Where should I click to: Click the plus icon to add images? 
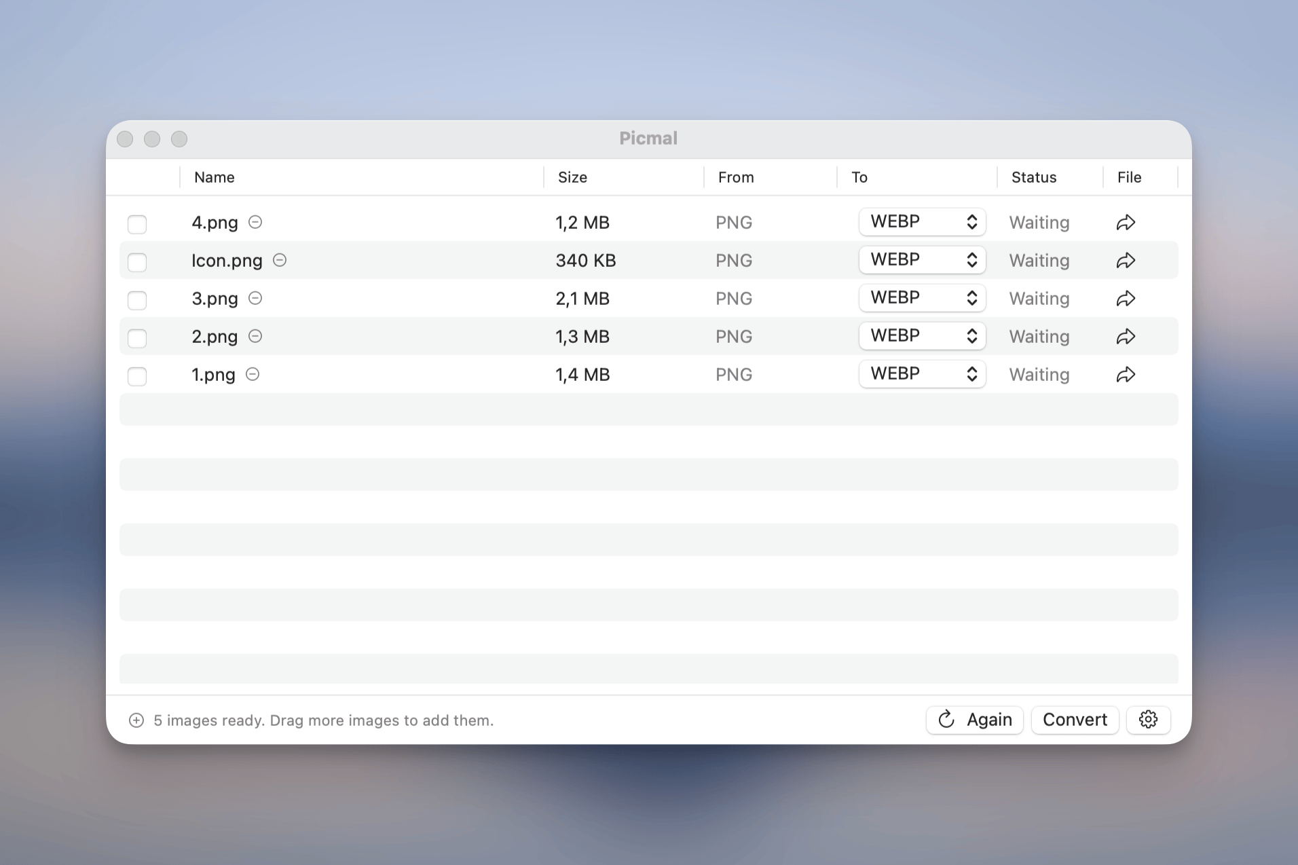[x=136, y=720]
